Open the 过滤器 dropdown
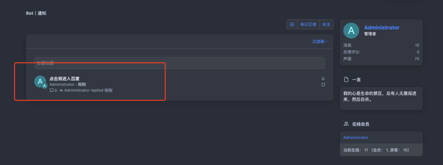 (x=320, y=41)
